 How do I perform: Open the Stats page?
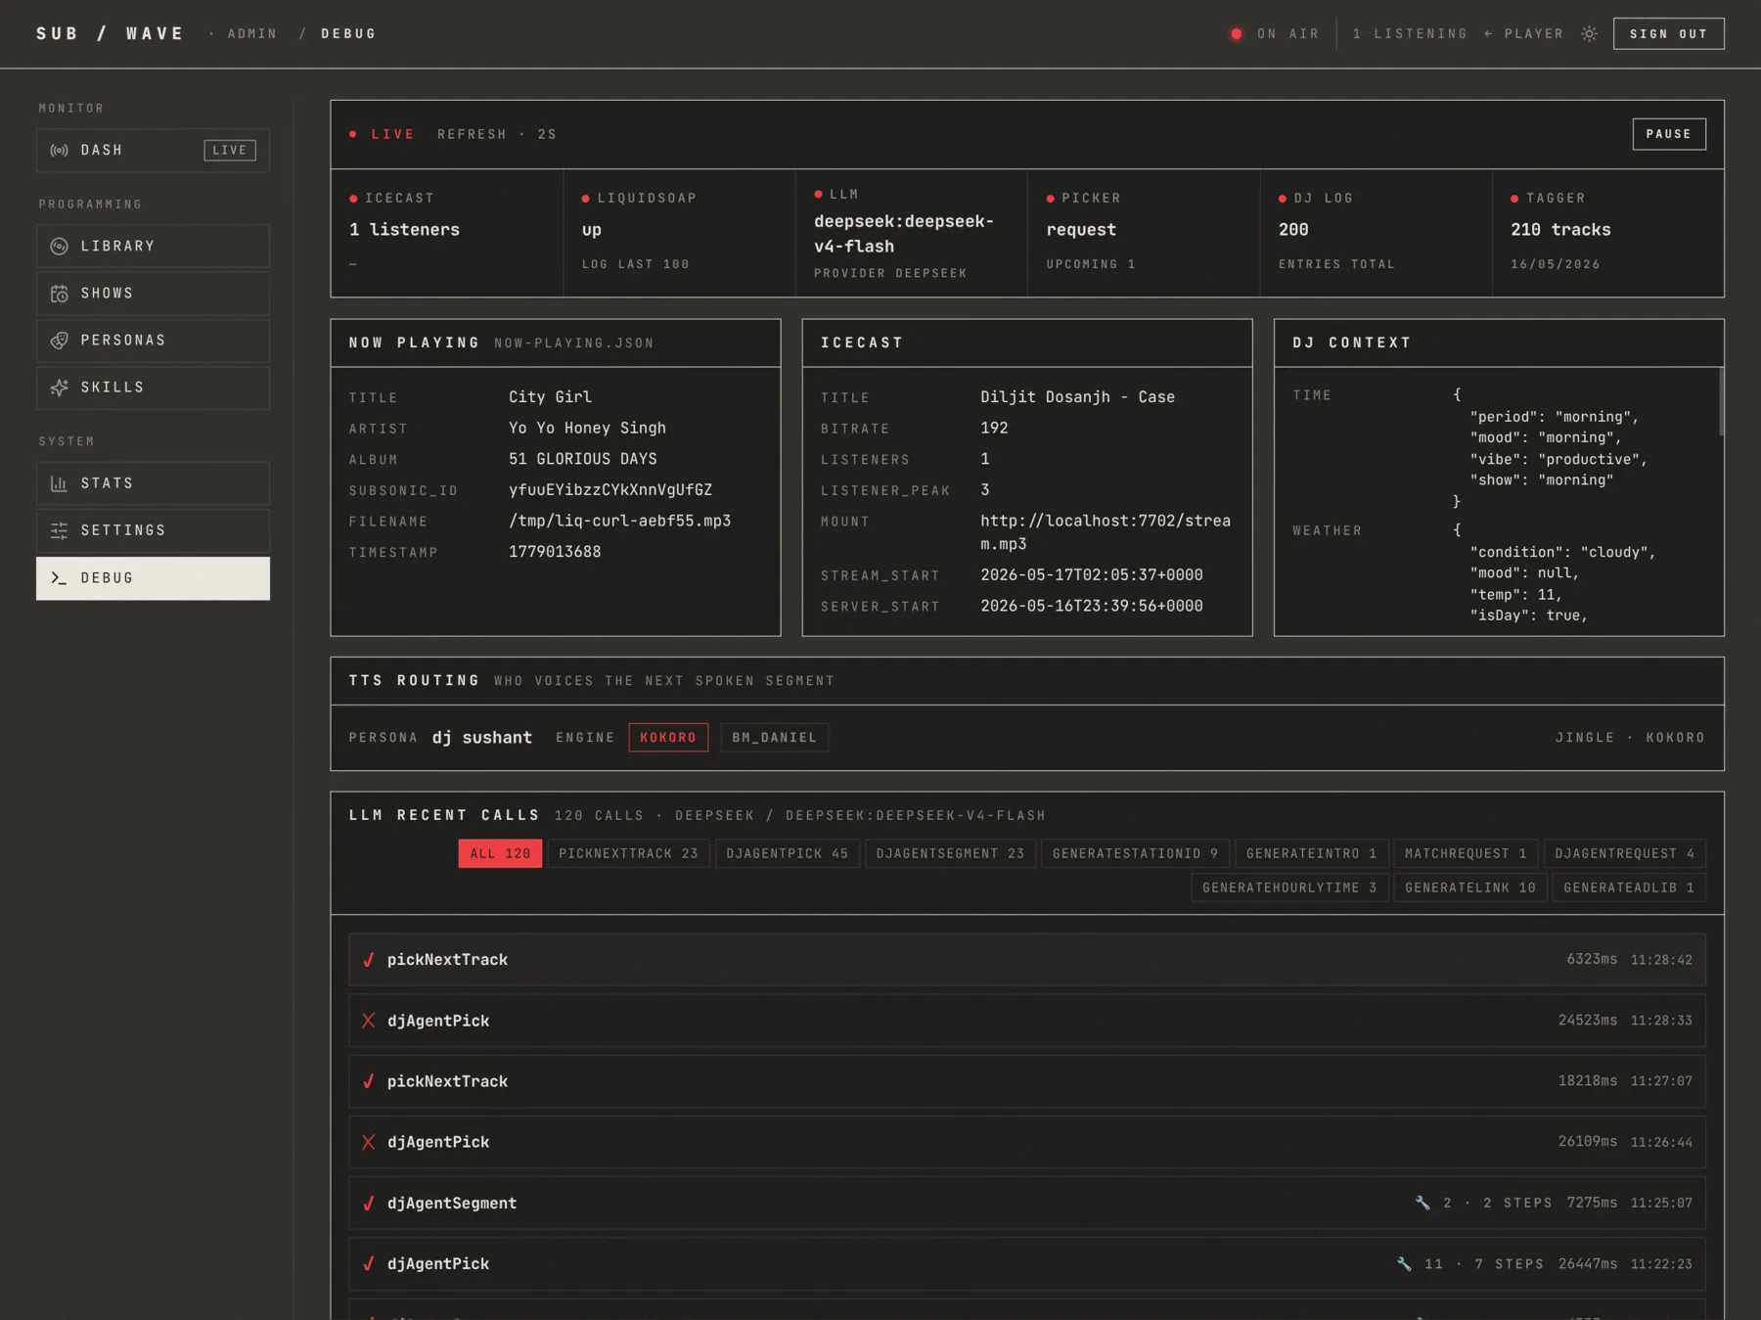[x=153, y=483]
